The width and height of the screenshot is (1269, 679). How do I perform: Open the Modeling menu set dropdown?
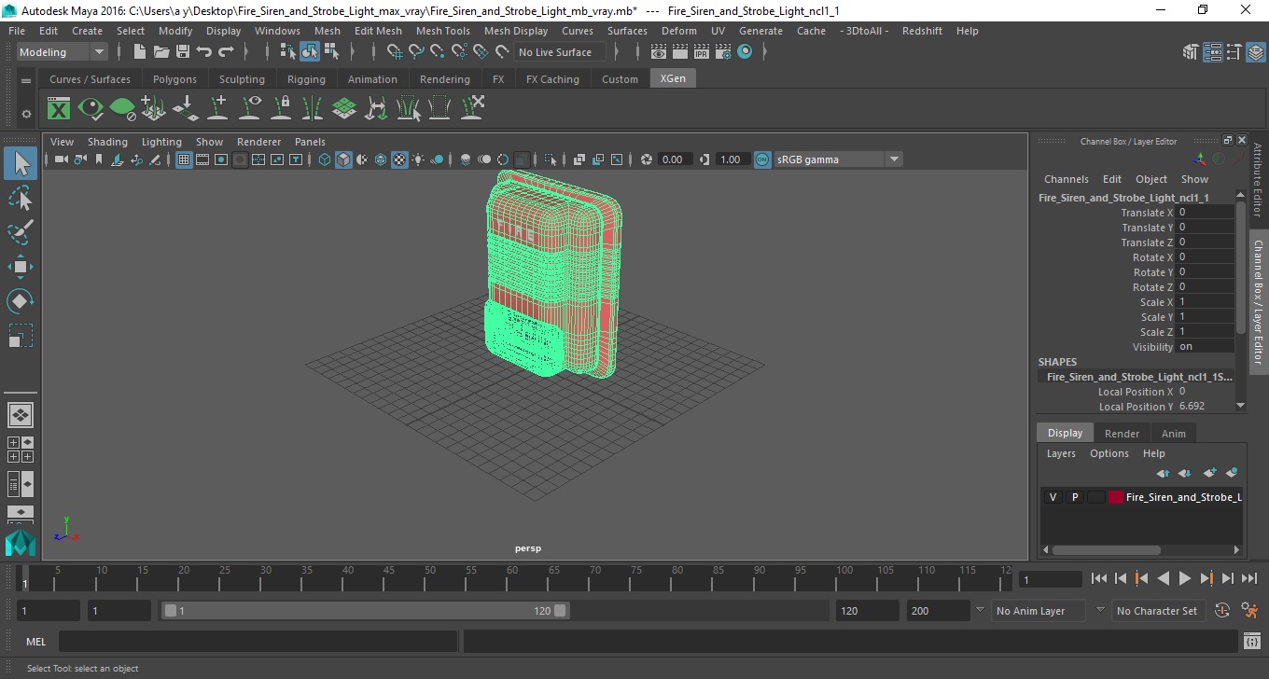pos(62,52)
